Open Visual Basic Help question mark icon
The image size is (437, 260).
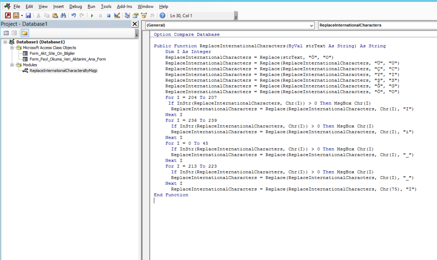pyautogui.click(x=162, y=15)
